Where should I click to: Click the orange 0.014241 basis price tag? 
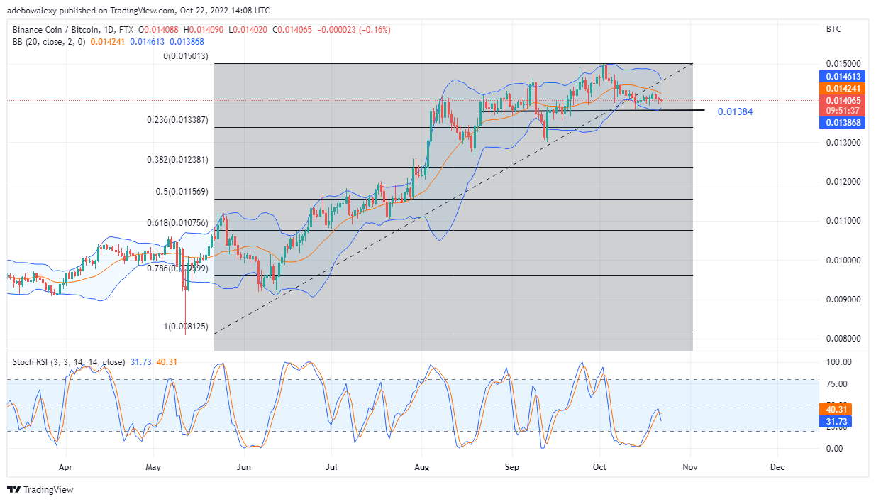841,89
